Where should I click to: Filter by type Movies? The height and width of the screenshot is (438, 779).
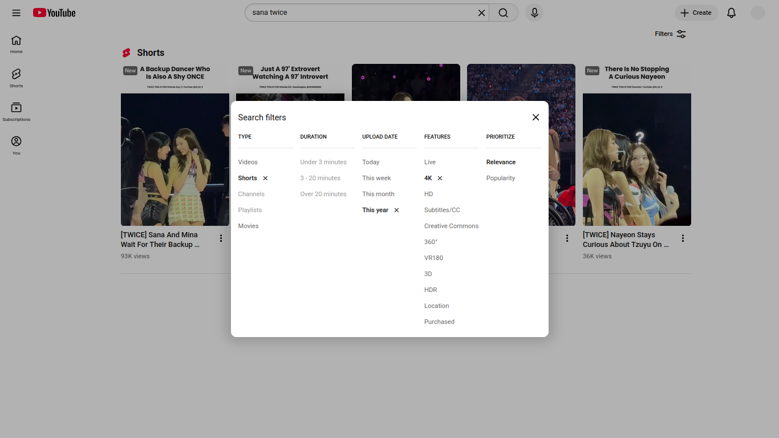pos(249,226)
